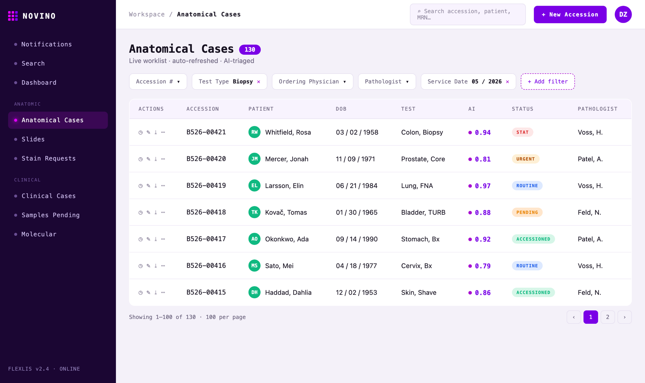
Task: History clock icon for Larsson, Elin row
Action: click(x=140, y=186)
